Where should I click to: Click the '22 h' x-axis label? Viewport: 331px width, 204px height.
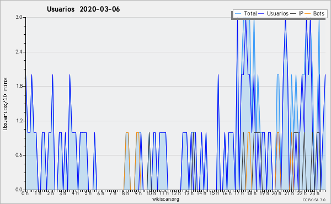coord(302,194)
